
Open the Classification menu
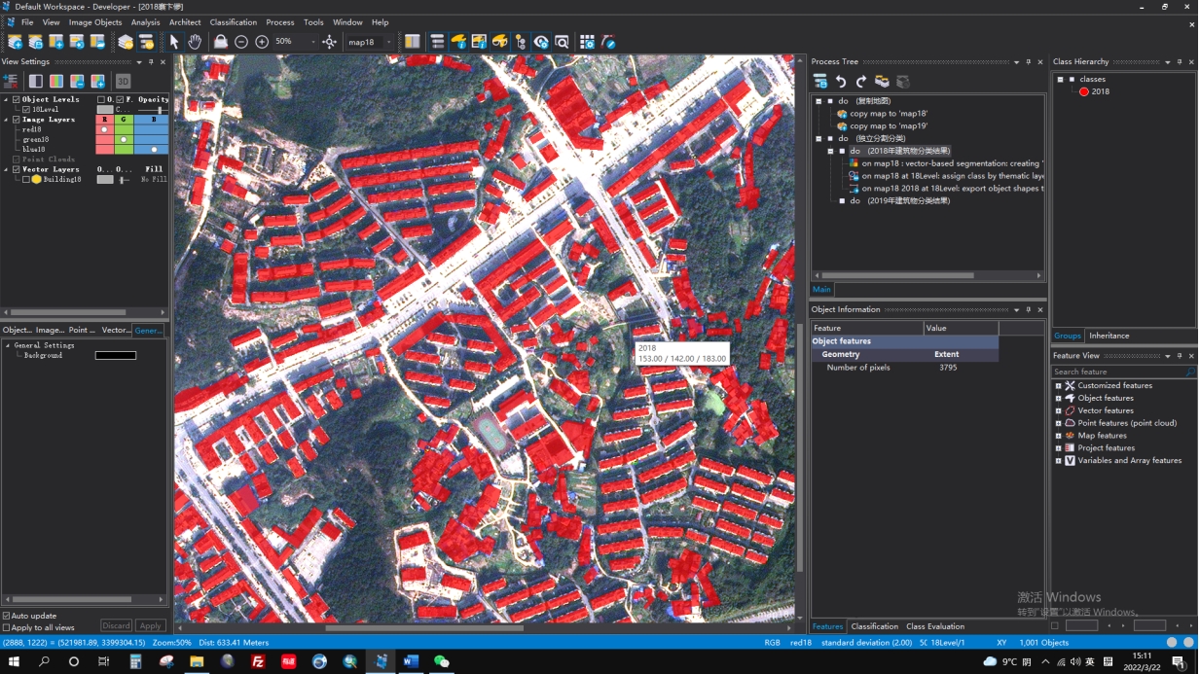pos(234,22)
